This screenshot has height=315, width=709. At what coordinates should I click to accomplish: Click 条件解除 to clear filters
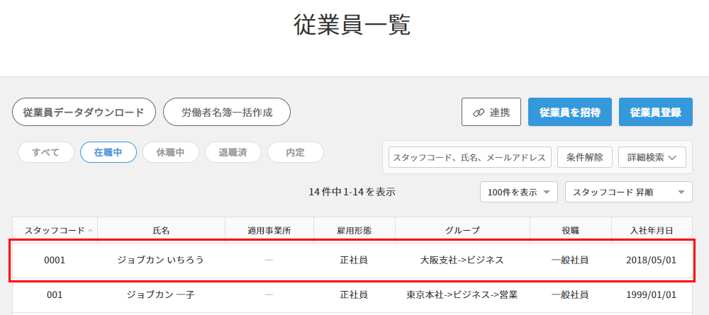[584, 157]
